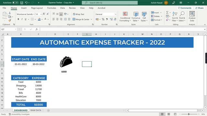Open Name Box dropdown arrow
Viewport: 207px width, 116px height.
16,29
